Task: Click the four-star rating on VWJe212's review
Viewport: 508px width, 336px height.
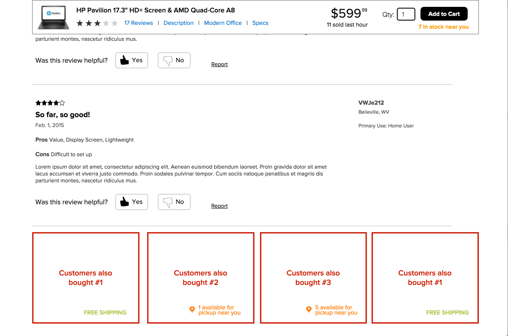Action: click(50, 103)
